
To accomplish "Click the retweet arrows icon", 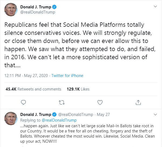I will (x=62, y=102).
